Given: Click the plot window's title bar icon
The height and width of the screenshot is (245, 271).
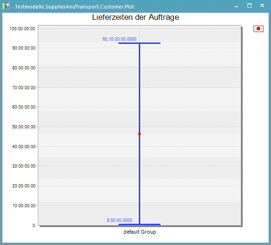Looking at the screenshot, I should coord(6,6).
